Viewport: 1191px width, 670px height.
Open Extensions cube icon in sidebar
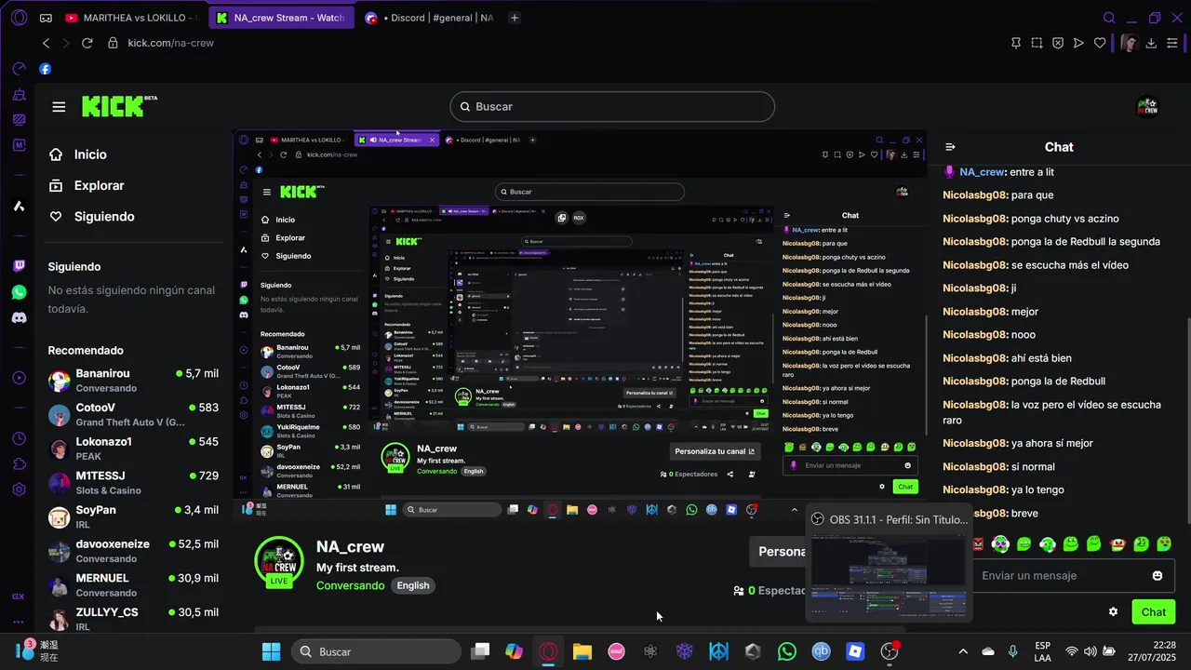[x=19, y=464]
